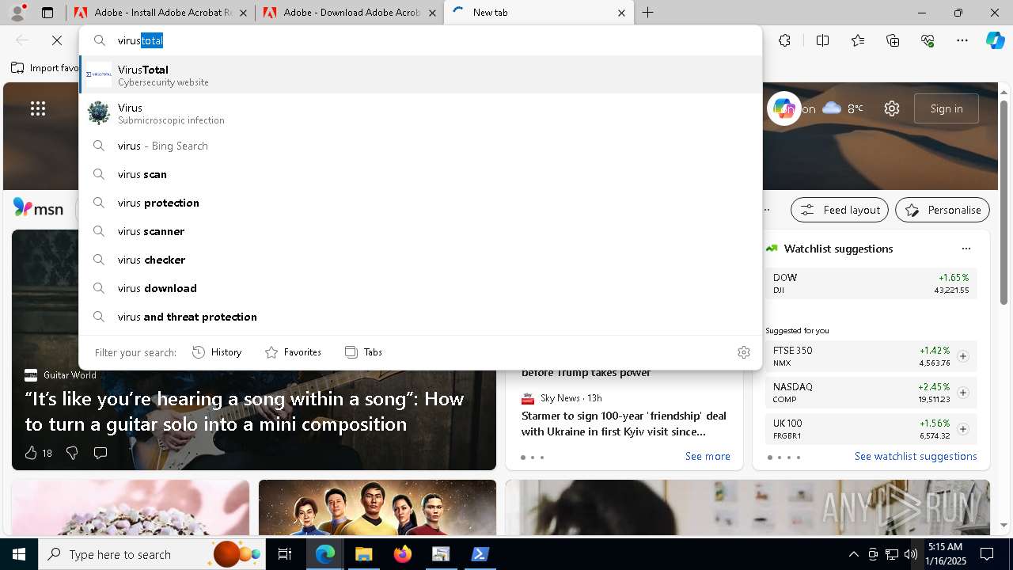Open MSN page settings gear
This screenshot has height=570, width=1013.
(x=892, y=108)
